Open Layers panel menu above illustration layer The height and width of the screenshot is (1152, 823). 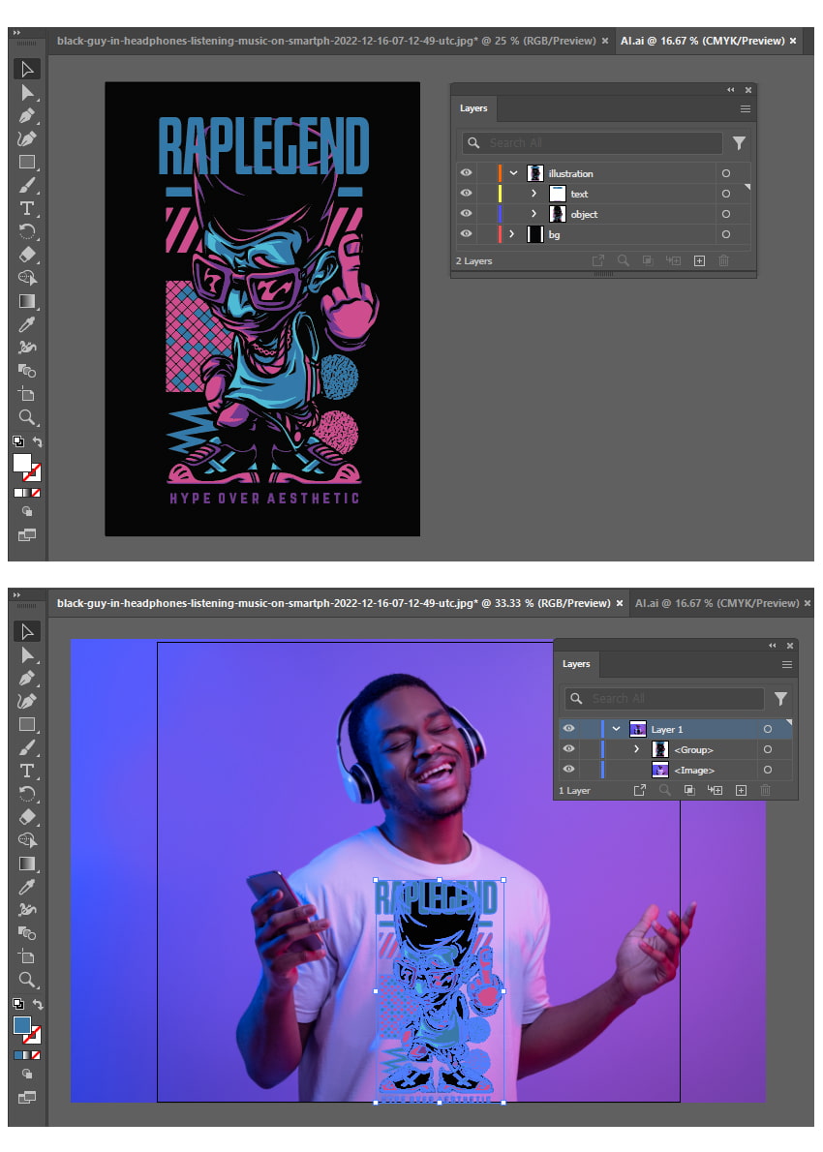[x=746, y=109]
